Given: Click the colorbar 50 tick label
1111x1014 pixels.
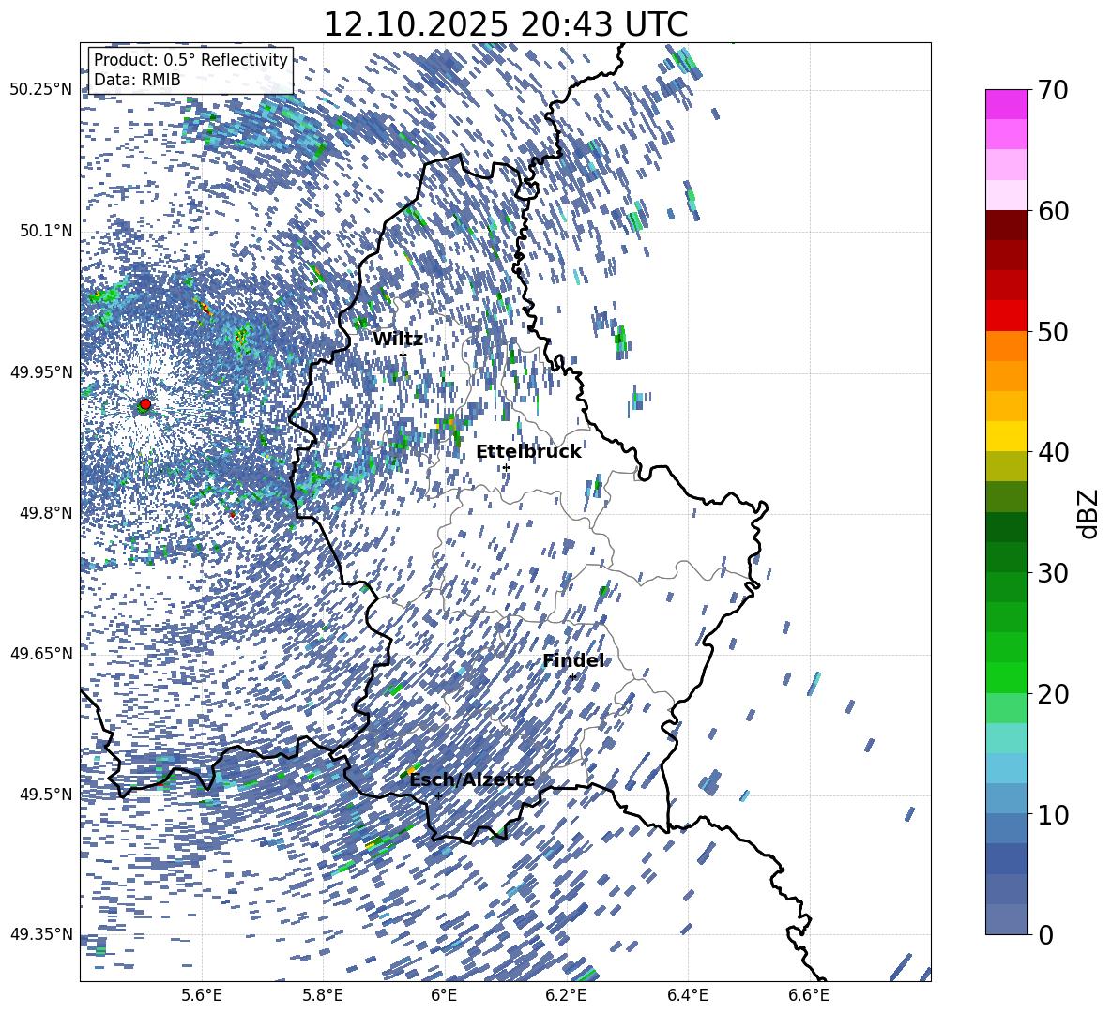Looking at the screenshot, I should click(1053, 331).
